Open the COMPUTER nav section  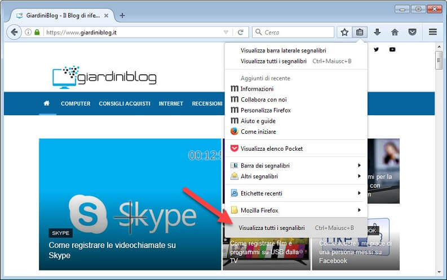(76, 103)
